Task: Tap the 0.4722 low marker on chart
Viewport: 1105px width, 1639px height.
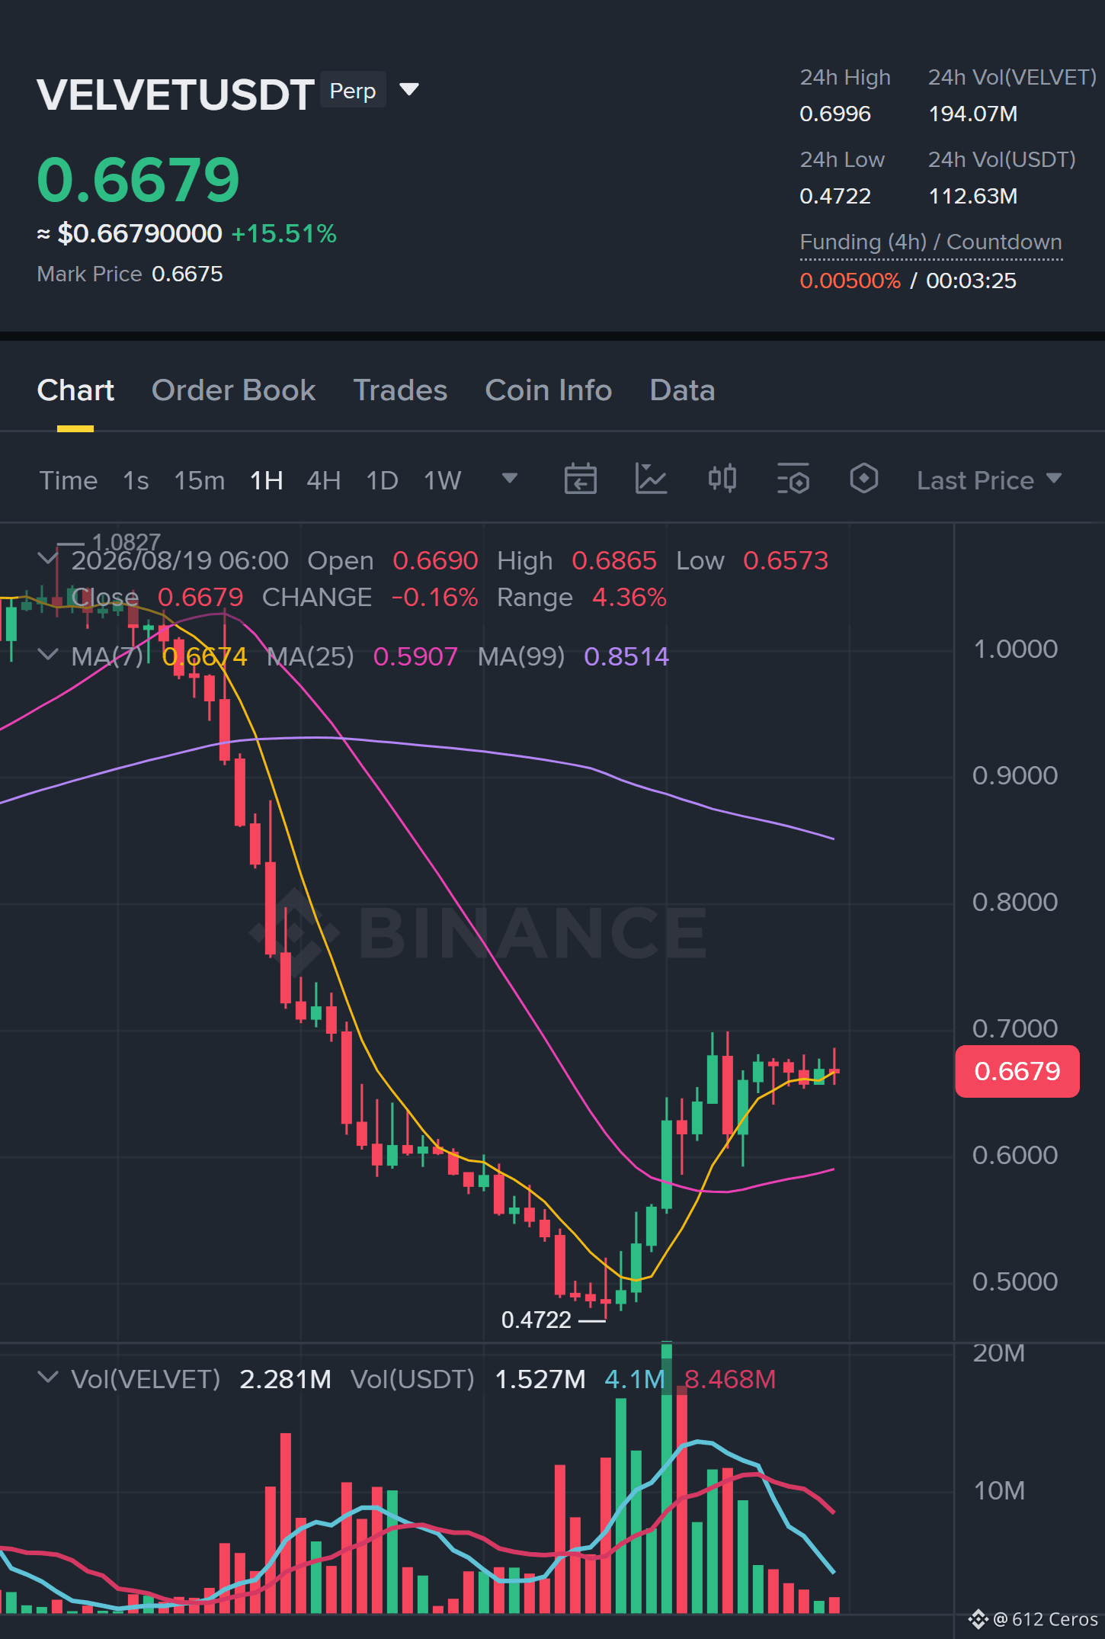Action: pos(536,1320)
